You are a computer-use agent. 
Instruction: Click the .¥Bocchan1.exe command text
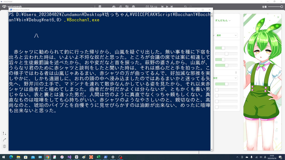[82, 20]
